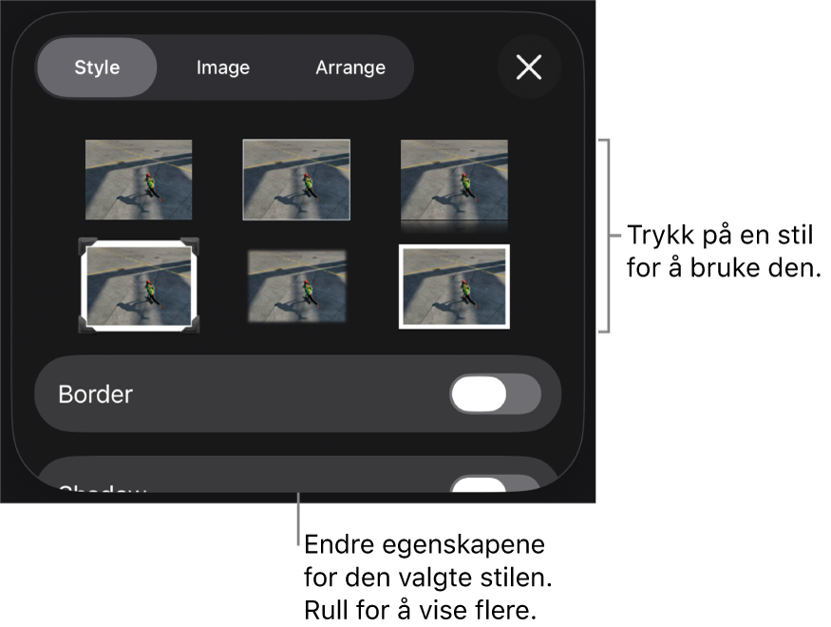
Task: Switch to the Image tab
Action: [x=222, y=67]
